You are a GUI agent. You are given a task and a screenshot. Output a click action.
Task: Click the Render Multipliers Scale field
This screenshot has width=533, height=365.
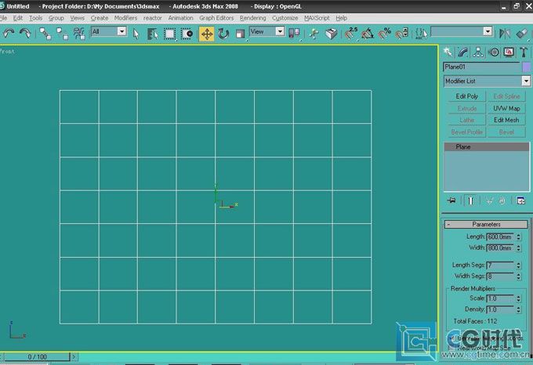(500, 298)
